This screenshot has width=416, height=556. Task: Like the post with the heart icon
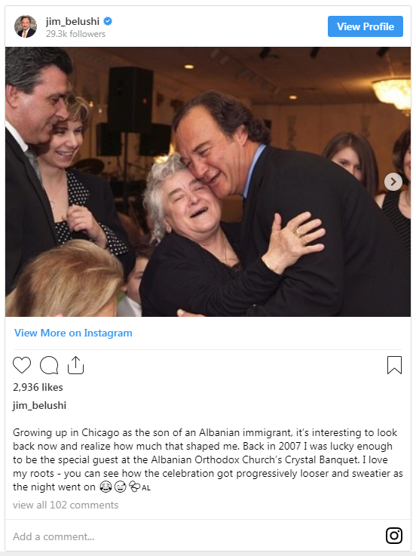[22, 365]
